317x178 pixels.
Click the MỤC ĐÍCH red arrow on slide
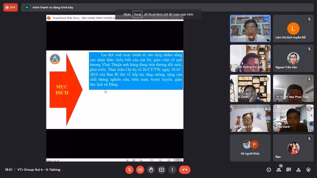[x=63, y=89]
